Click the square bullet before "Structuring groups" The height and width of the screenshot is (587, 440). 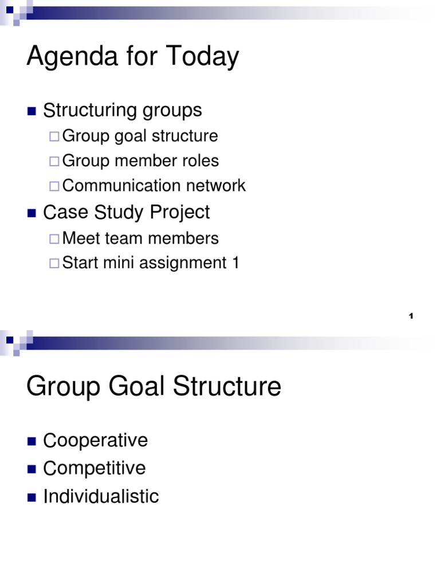(32, 111)
